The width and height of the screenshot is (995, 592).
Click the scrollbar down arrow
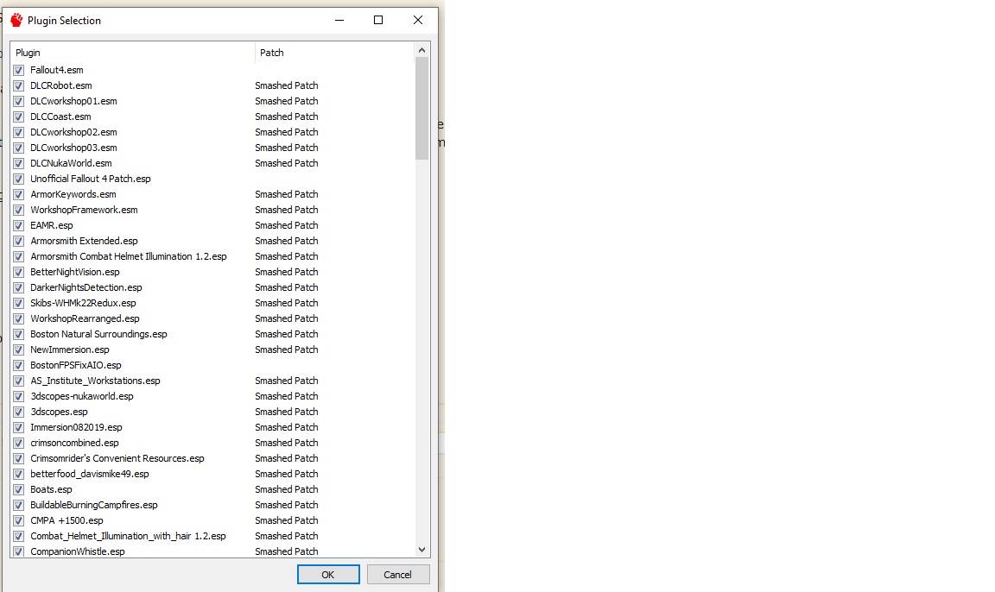[422, 550]
